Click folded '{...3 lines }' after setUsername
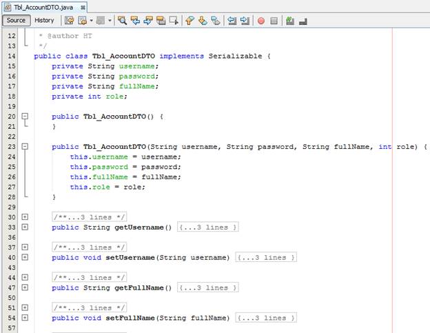 coord(266,257)
